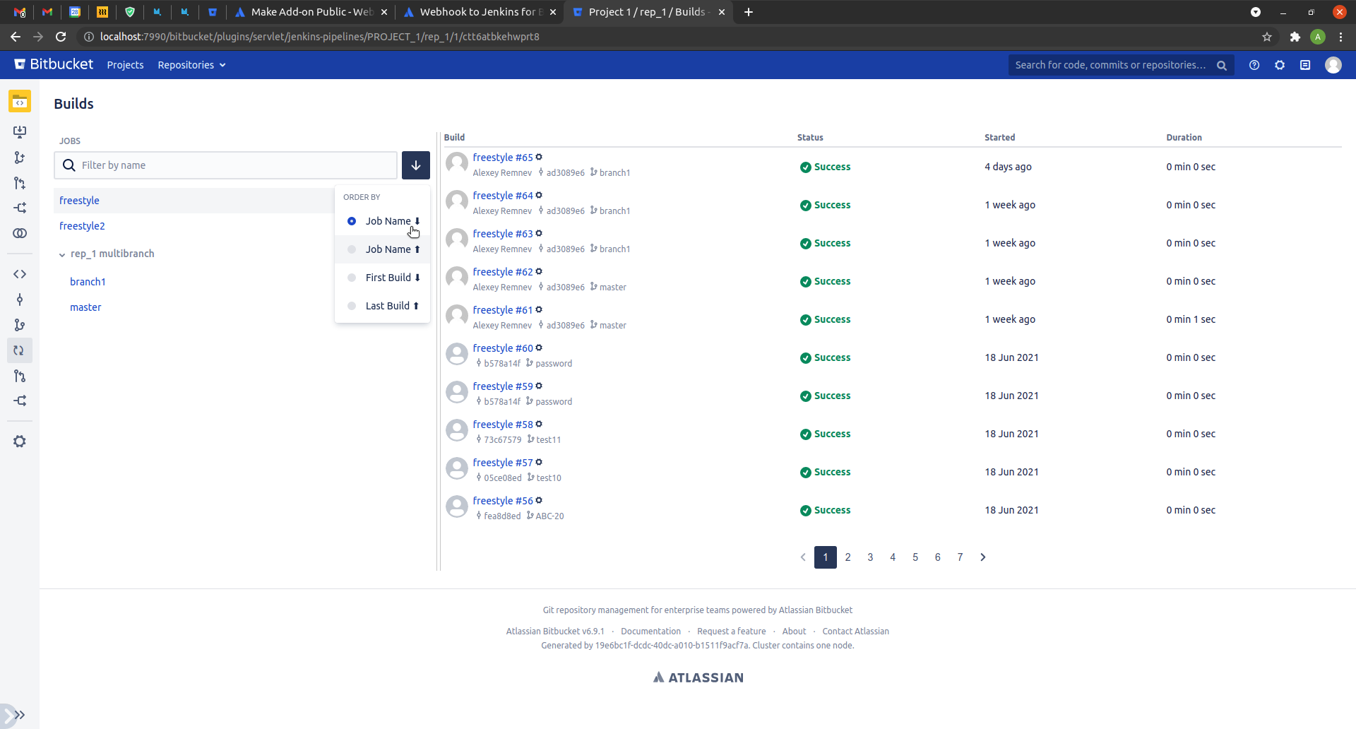
Task: Open the pull requests icon in sidebar
Action: click(x=20, y=377)
